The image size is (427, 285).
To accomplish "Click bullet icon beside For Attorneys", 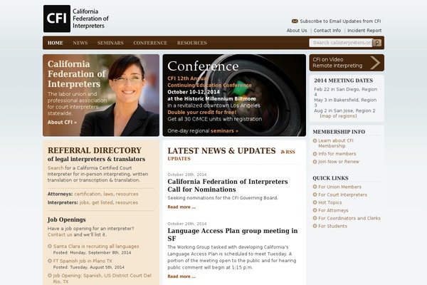I will coord(315,210).
